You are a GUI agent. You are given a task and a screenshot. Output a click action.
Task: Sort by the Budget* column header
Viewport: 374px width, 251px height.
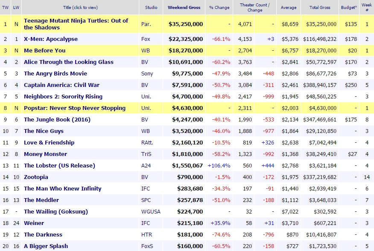(x=349, y=7)
